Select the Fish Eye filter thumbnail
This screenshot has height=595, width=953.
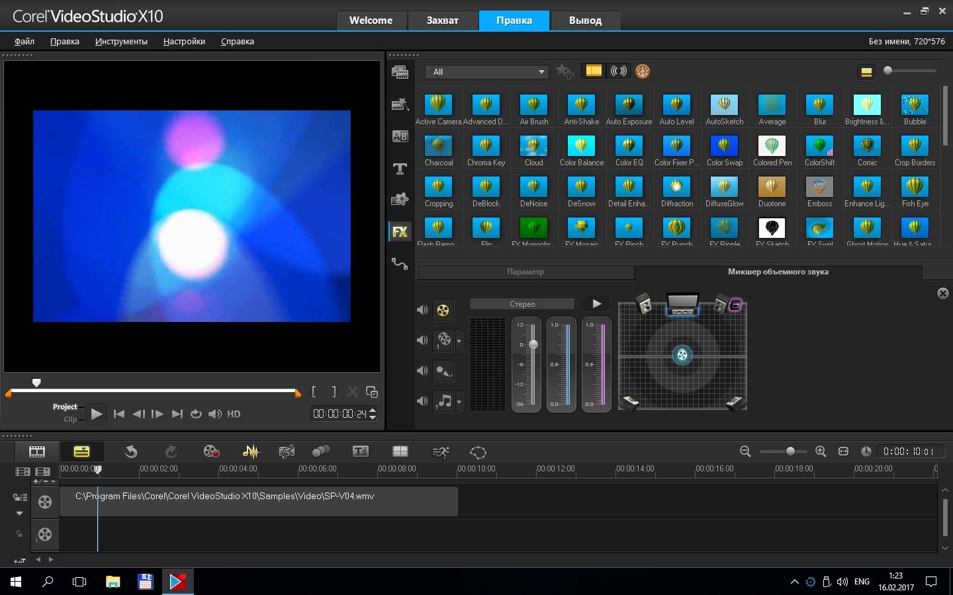[915, 188]
